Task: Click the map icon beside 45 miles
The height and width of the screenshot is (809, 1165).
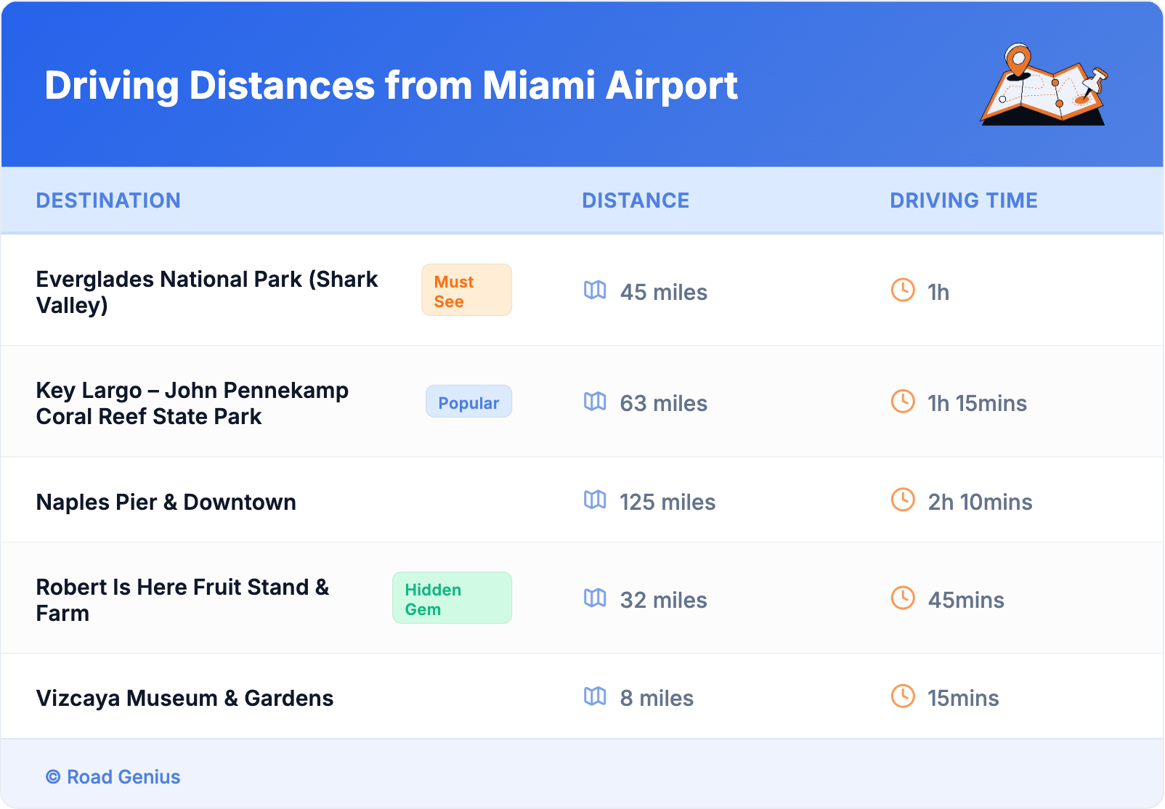Action: (x=595, y=290)
